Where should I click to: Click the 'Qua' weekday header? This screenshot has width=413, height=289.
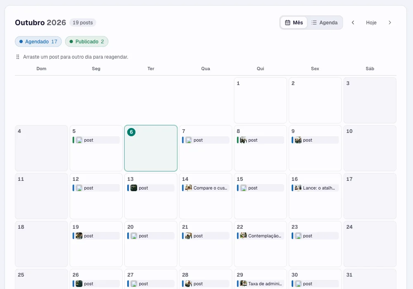206,69
